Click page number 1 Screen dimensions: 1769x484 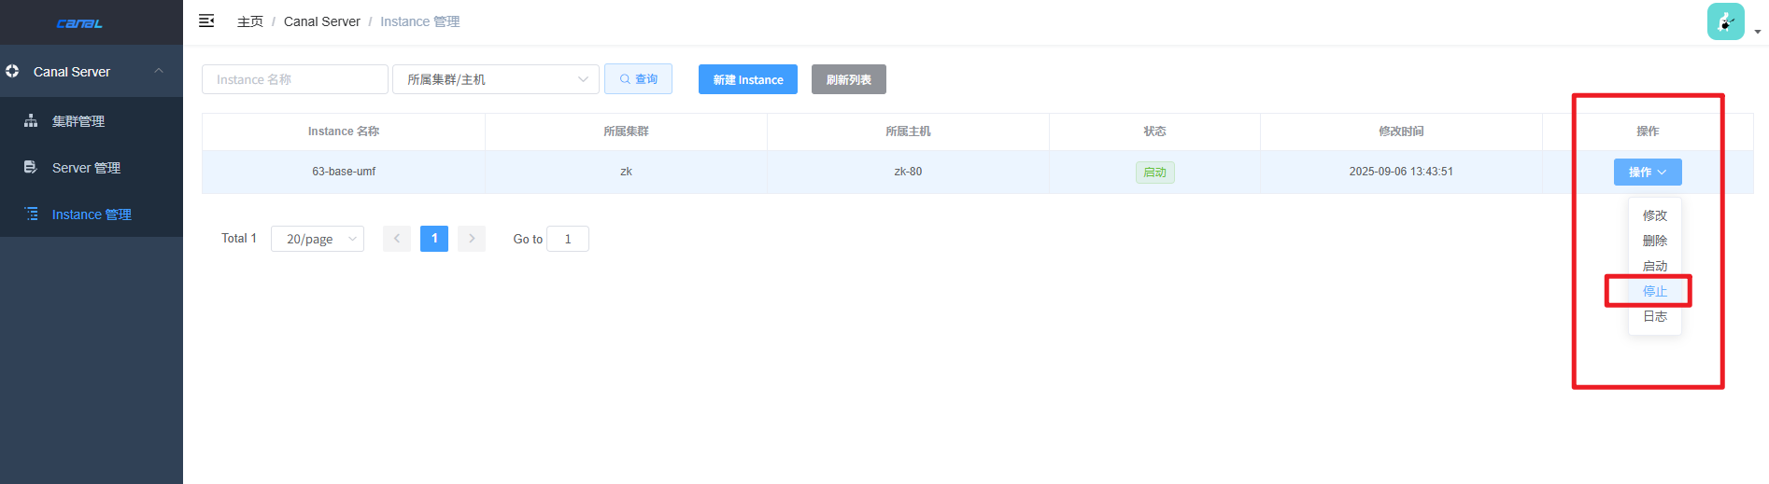(434, 239)
